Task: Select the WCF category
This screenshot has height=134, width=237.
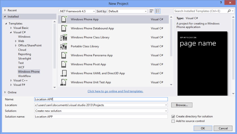Action: point(21,67)
